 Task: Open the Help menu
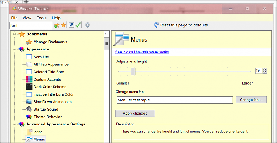point(56,18)
